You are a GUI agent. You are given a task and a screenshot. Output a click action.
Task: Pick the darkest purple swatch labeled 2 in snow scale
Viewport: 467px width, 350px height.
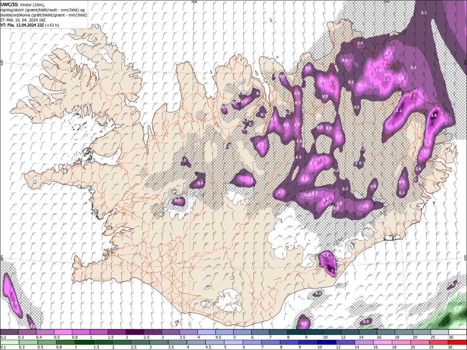(135, 332)
